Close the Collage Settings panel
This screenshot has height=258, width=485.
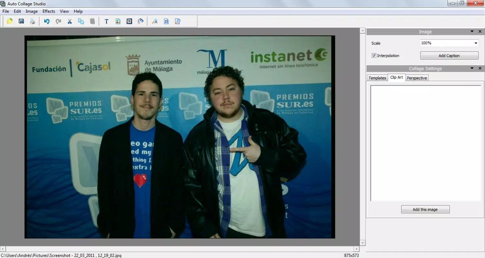480,68
